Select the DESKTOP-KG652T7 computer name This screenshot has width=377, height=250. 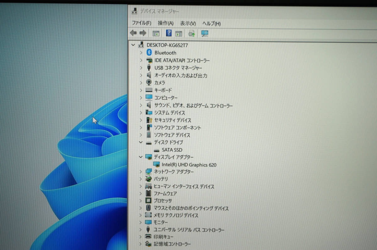[167, 45]
